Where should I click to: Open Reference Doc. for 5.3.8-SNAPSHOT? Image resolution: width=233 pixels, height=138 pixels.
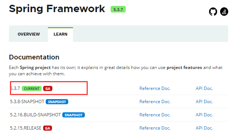click(x=155, y=102)
